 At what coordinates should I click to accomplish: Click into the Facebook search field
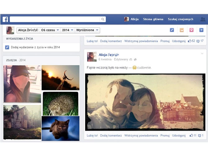coord(55,19)
